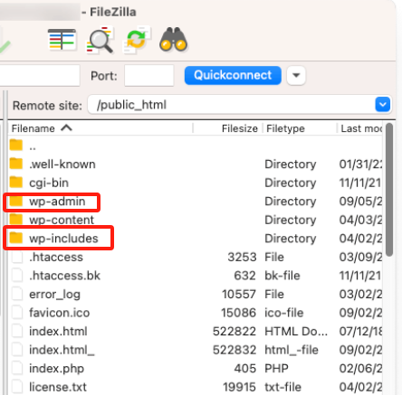Click the file icon of index.php
The width and height of the screenshot is (402, 395).
[17, 368]
